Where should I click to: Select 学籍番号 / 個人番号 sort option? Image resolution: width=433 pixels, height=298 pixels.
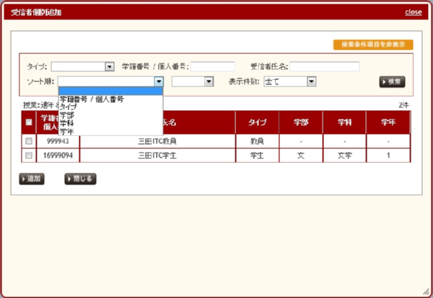[x=92, y=99]
